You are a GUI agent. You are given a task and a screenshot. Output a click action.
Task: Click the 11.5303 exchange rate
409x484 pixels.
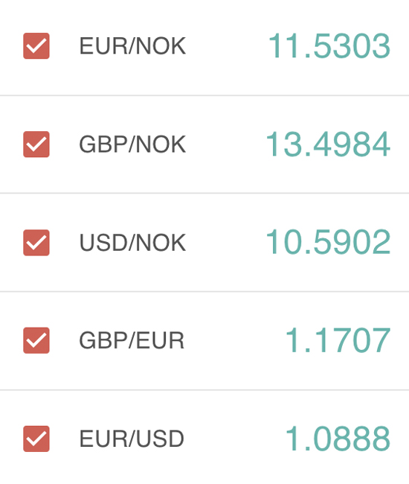point(329,46)
